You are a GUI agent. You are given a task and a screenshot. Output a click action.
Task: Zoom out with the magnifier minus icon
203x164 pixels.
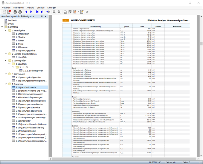(59, 12)
